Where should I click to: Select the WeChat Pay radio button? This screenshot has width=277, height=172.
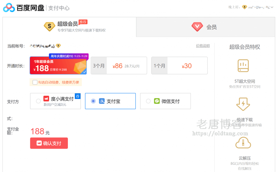149,101
